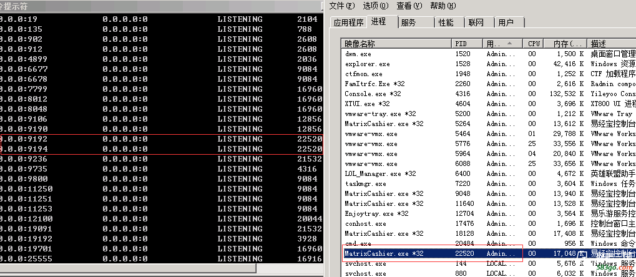Select MatrixCashier.exe with PID 5264

489,124
